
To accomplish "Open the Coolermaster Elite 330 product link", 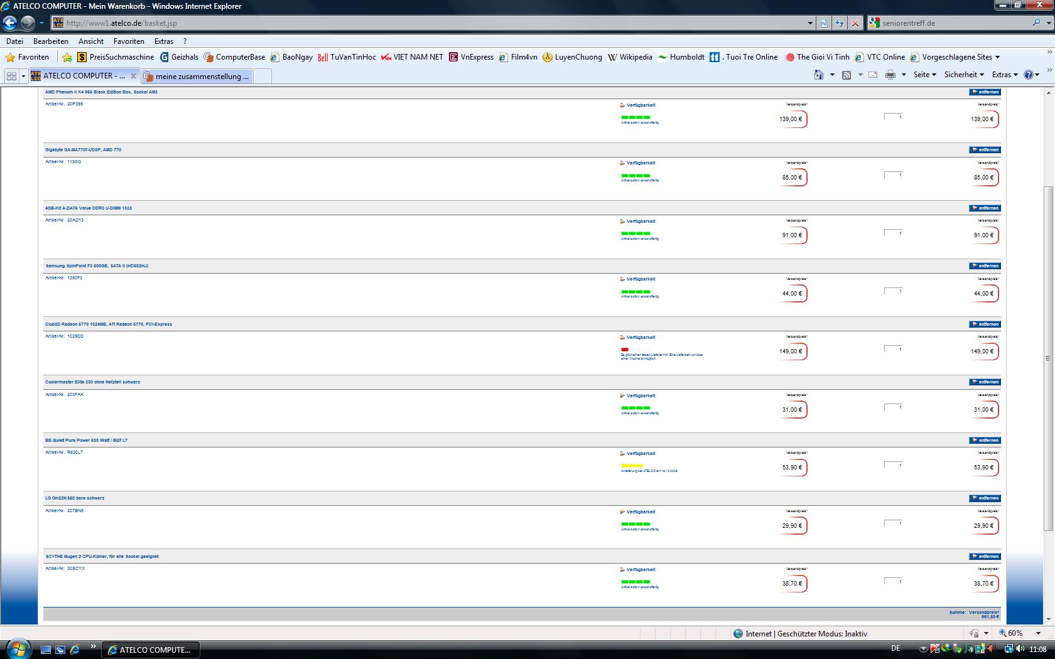I will click(x=92, y=382).
